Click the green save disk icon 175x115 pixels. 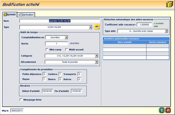(162, 110)
